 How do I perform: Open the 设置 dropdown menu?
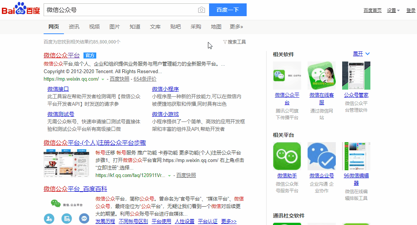pos(392,10)
